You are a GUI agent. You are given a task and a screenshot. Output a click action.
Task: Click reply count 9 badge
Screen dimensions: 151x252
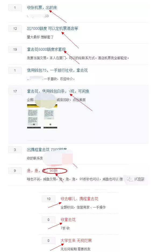tap(15, 171)
